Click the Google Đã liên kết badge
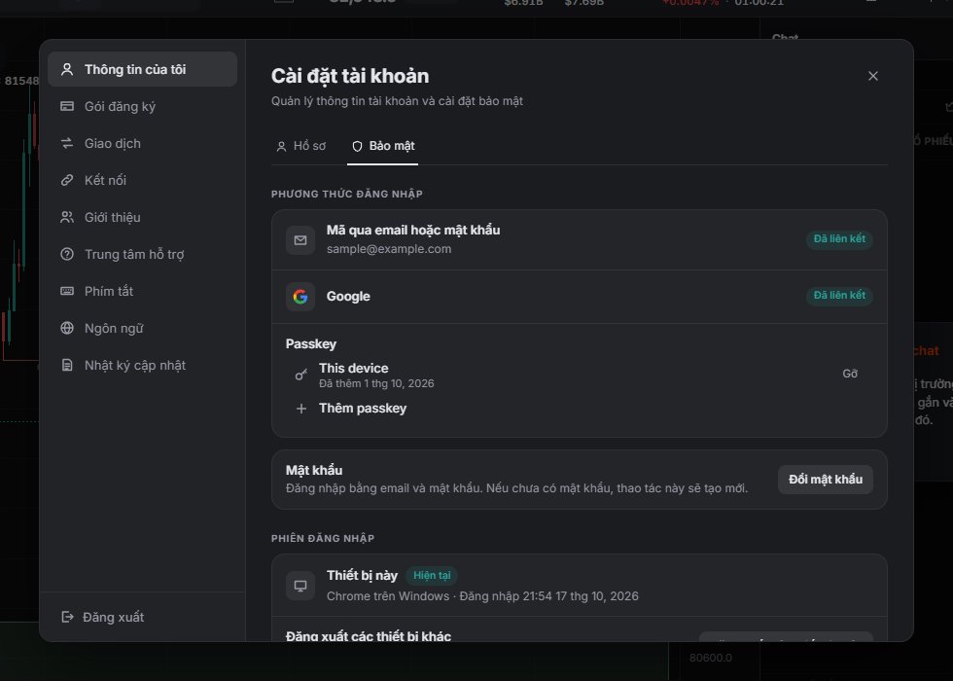The image size is (953, 681). pyautogui.click(x=839, y=296)
